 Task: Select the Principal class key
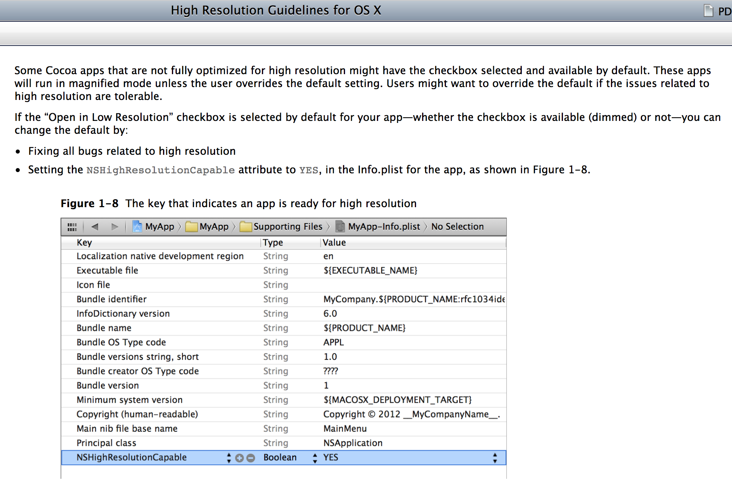107,443
